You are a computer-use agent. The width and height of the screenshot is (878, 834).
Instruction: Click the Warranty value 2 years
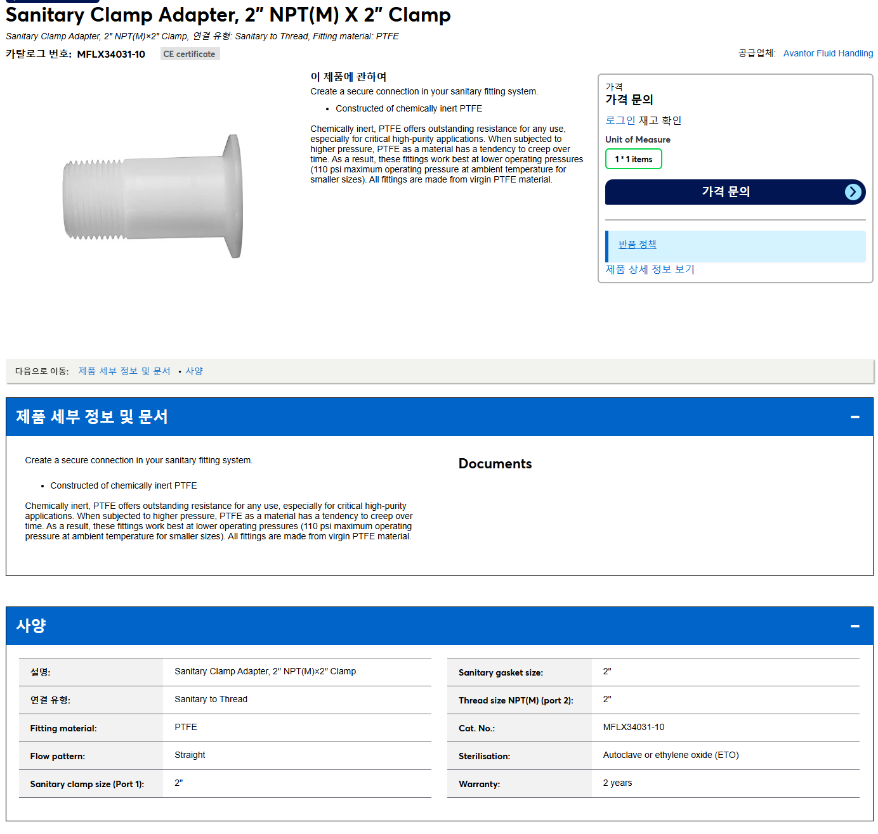tap(617, 783)
